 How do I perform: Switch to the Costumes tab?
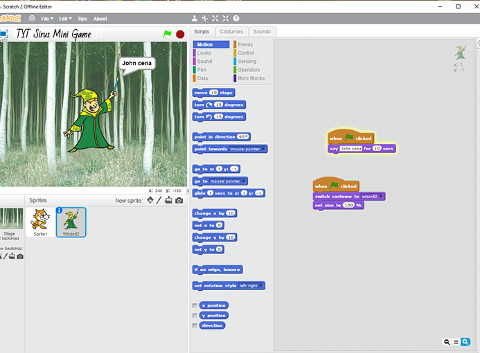[231, 32]
